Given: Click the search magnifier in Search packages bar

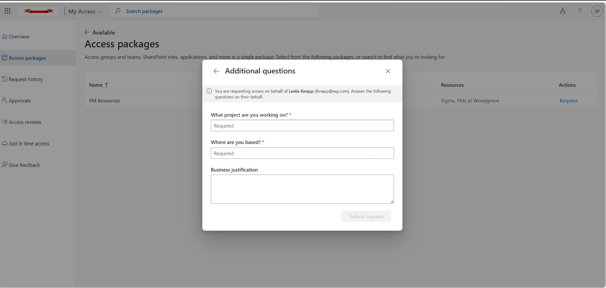Looking at the screenshot, I should point(117,11).
